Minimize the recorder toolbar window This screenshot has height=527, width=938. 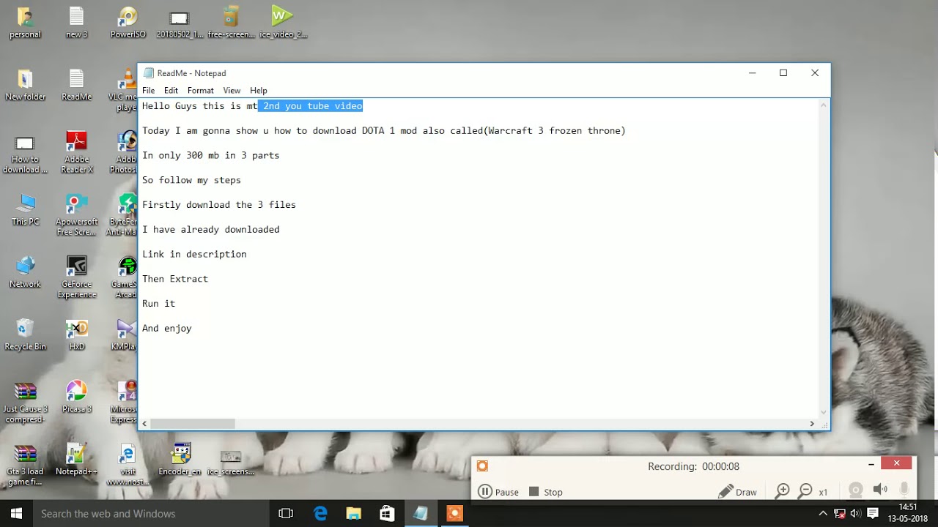871,463
